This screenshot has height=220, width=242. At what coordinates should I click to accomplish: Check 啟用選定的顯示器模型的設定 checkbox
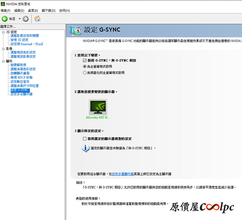point(85,139)
